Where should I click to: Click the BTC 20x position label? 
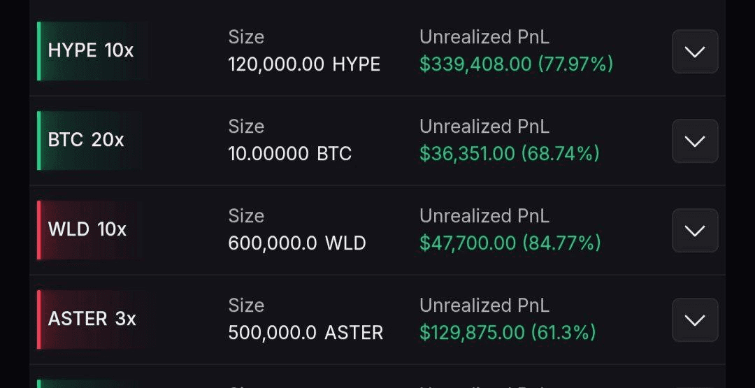[x=86, y=141]
